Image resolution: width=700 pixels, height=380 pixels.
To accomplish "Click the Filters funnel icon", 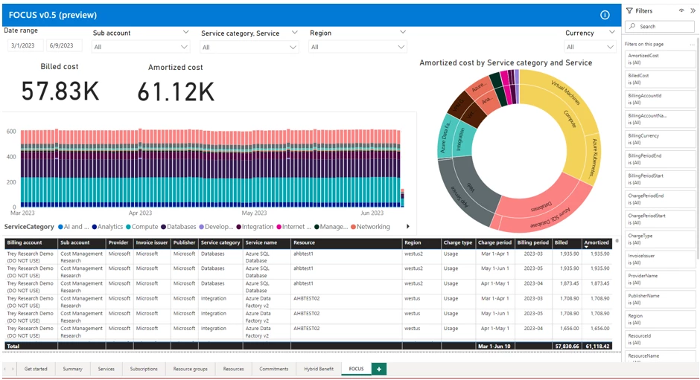I will [629, 11].
